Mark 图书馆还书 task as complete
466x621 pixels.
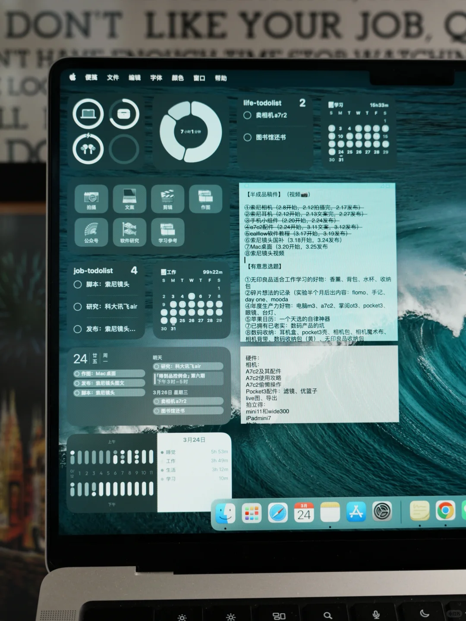tap(247, 137)
